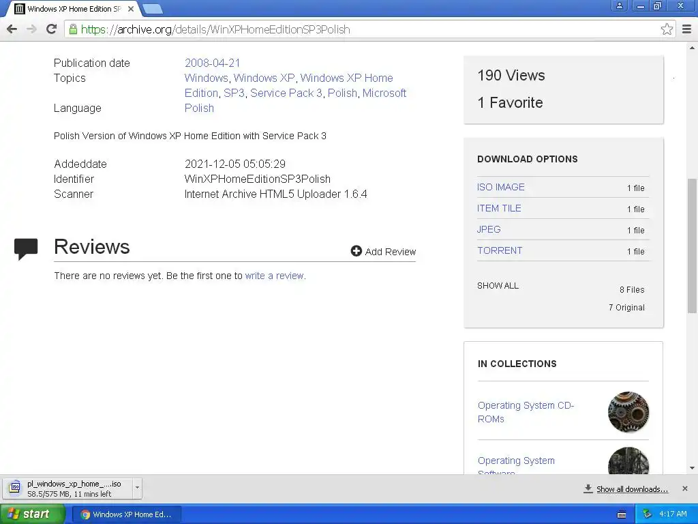Click the Internet Archive HTML5 Uploader text
Image resolution: width=698 pixels, height=524 pixels.
(275, 194)
